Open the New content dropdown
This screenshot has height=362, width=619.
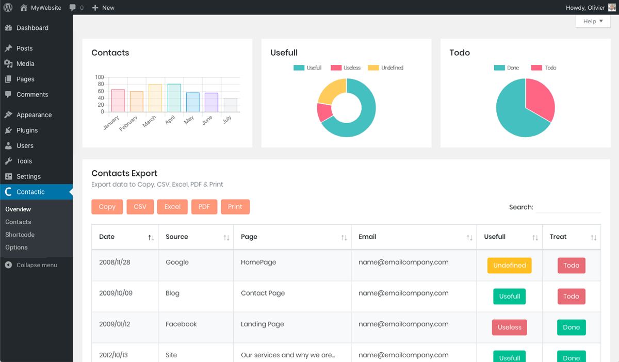(103, 8)
